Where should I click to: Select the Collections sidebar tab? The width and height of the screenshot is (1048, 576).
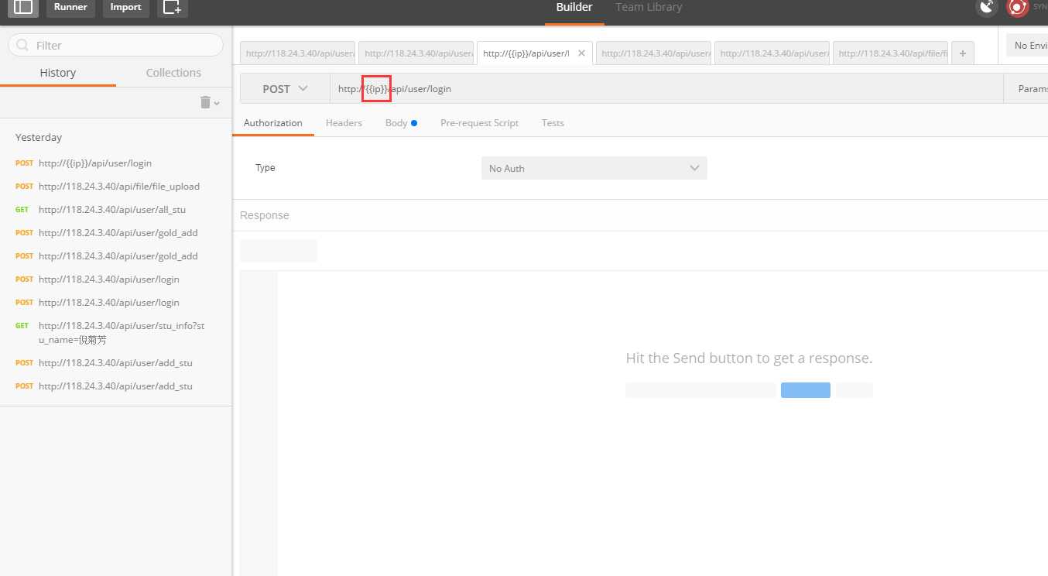pos(173,73)
